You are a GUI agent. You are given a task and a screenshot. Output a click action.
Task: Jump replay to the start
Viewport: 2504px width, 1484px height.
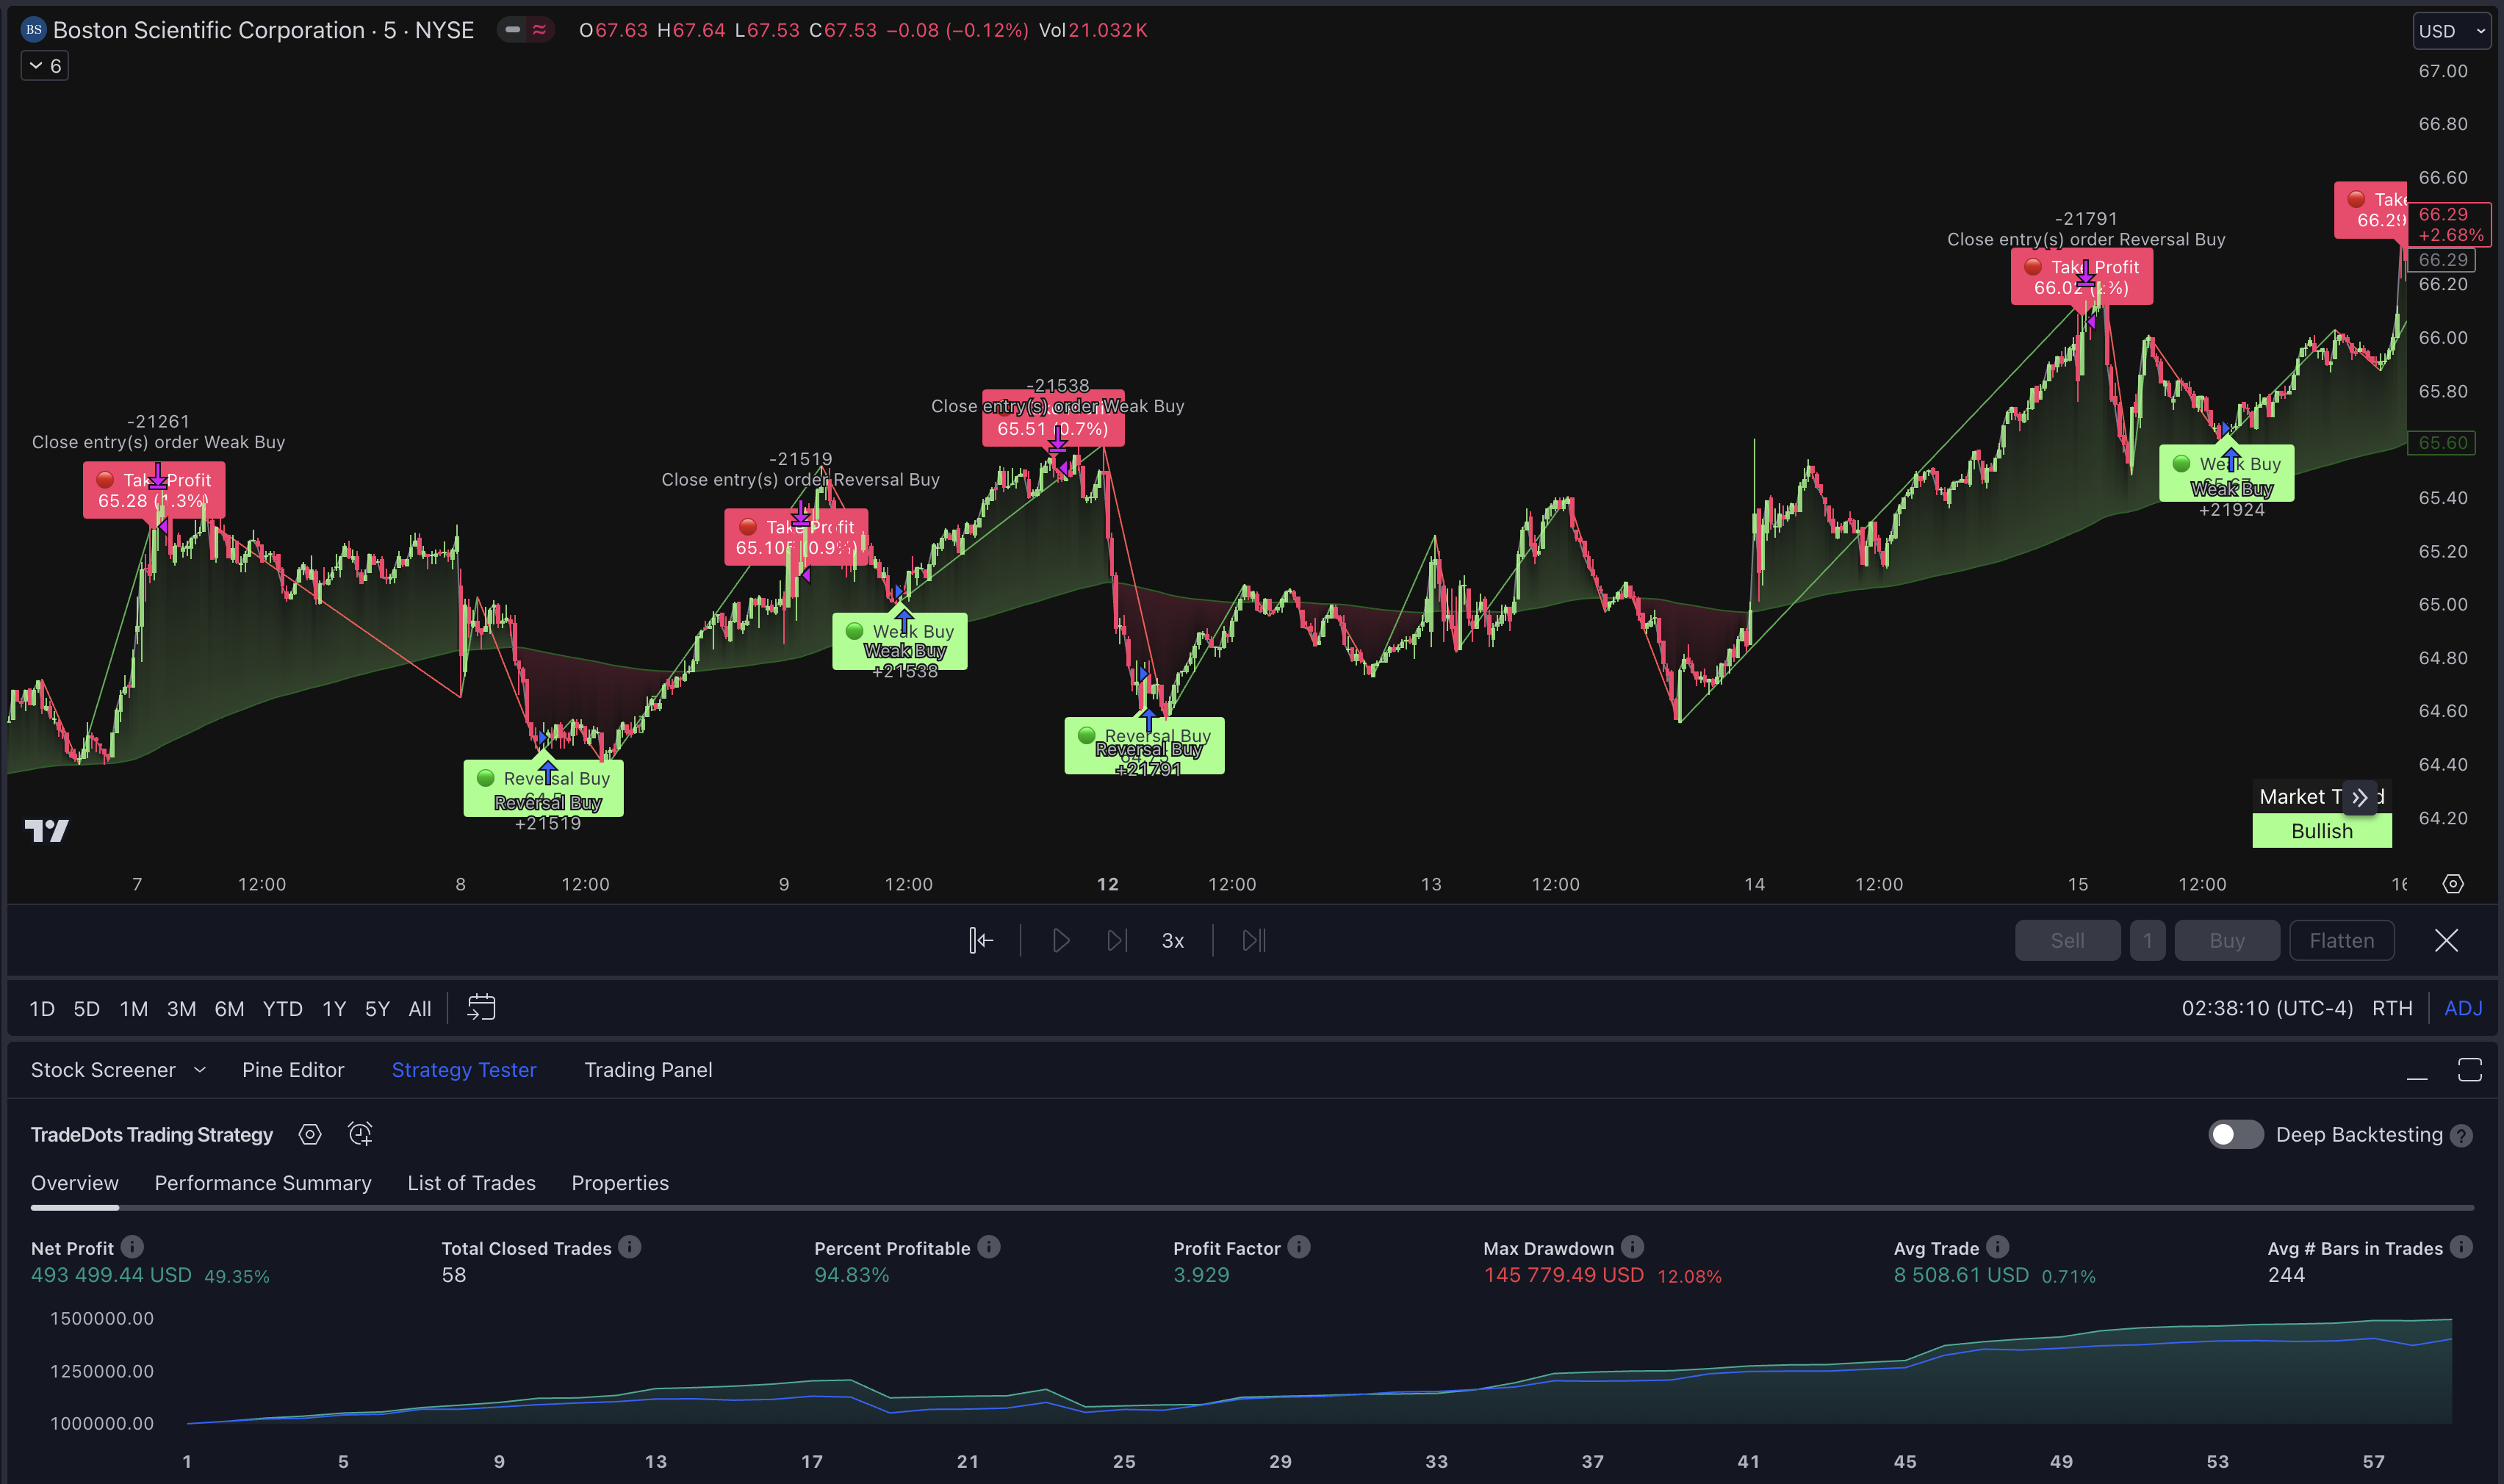[981, 940]
